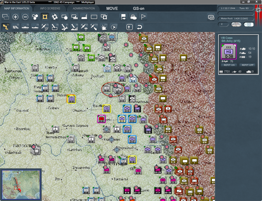Select the Soviet 22=46 unit stack
The image size is (262, 201).
149,49
